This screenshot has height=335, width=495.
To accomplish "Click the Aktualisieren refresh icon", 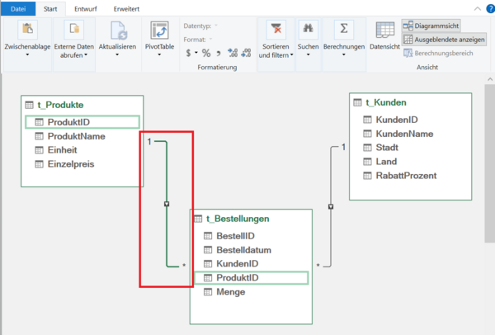I will [119, 31].
